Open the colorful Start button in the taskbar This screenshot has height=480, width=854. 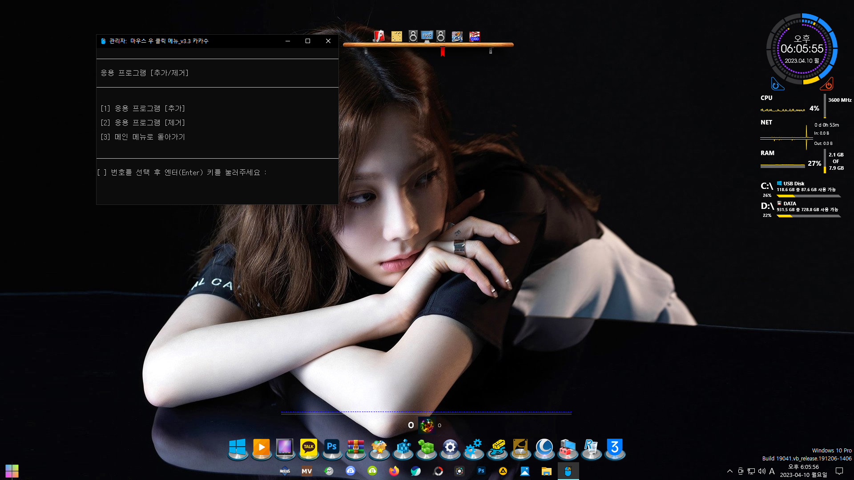pos(12,471)
